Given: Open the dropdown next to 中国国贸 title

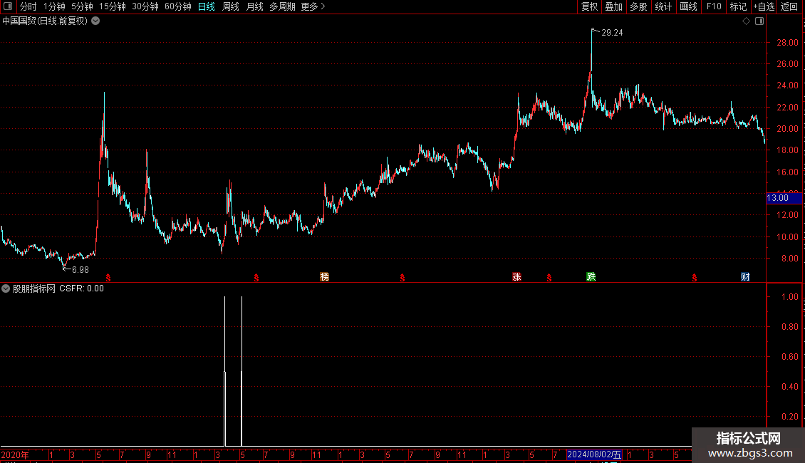Looking at the screenshot, I should pyautogui.click(x=95, y=21).
